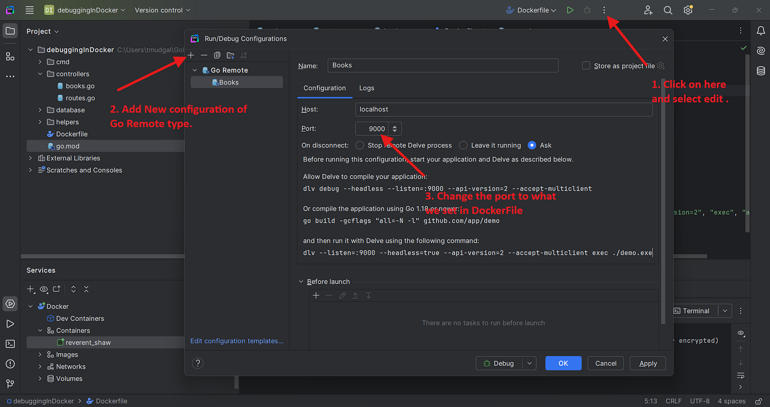Viewport: 770px width, 407px height.
Task: Open the debuggingInDocker project dropdown
Action: point(85,10)
